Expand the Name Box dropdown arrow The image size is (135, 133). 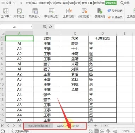[31, 27]
